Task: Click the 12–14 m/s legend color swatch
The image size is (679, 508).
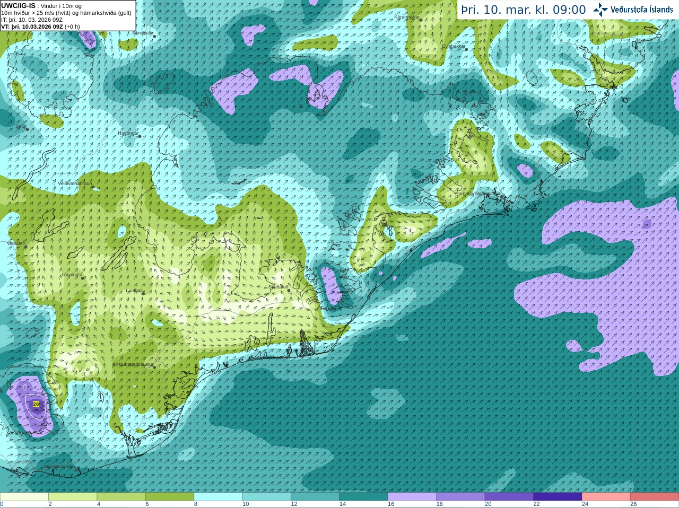Action: click(315, 497)
